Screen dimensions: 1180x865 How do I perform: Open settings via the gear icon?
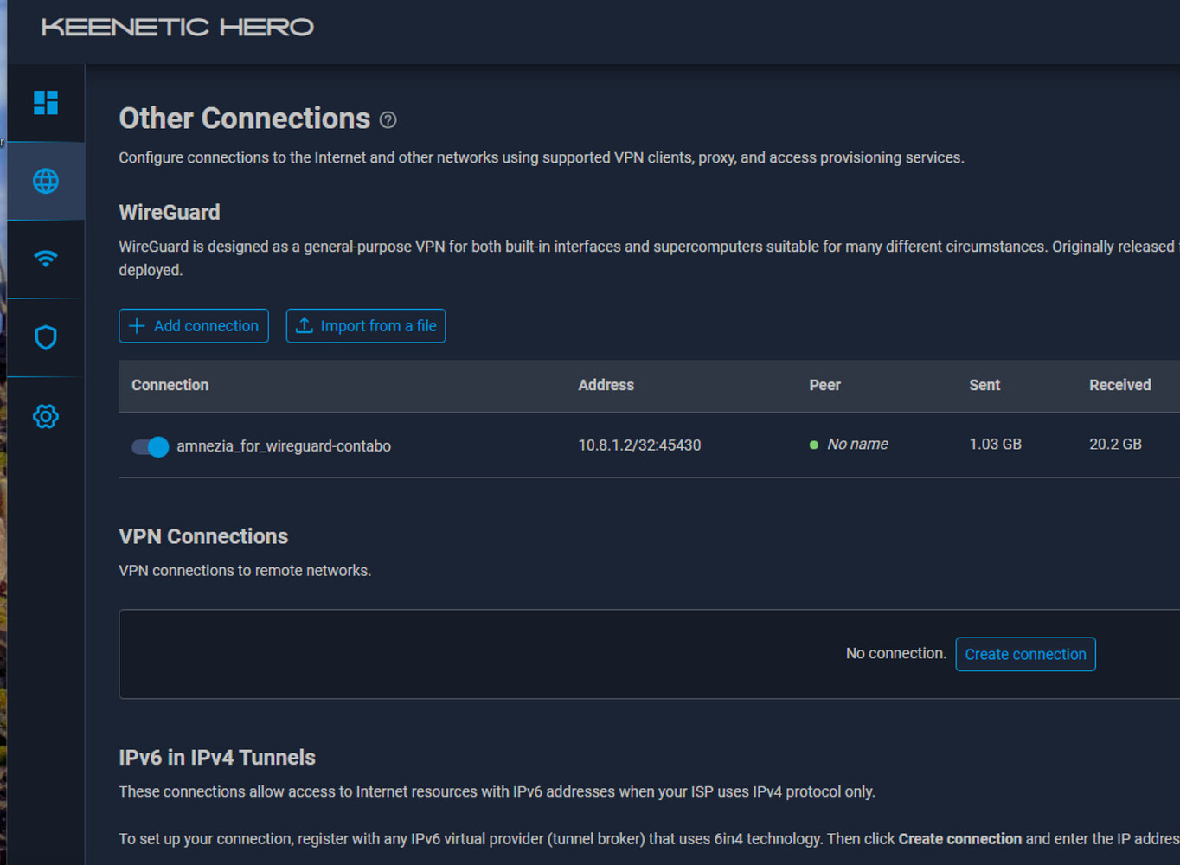[46, 416]
